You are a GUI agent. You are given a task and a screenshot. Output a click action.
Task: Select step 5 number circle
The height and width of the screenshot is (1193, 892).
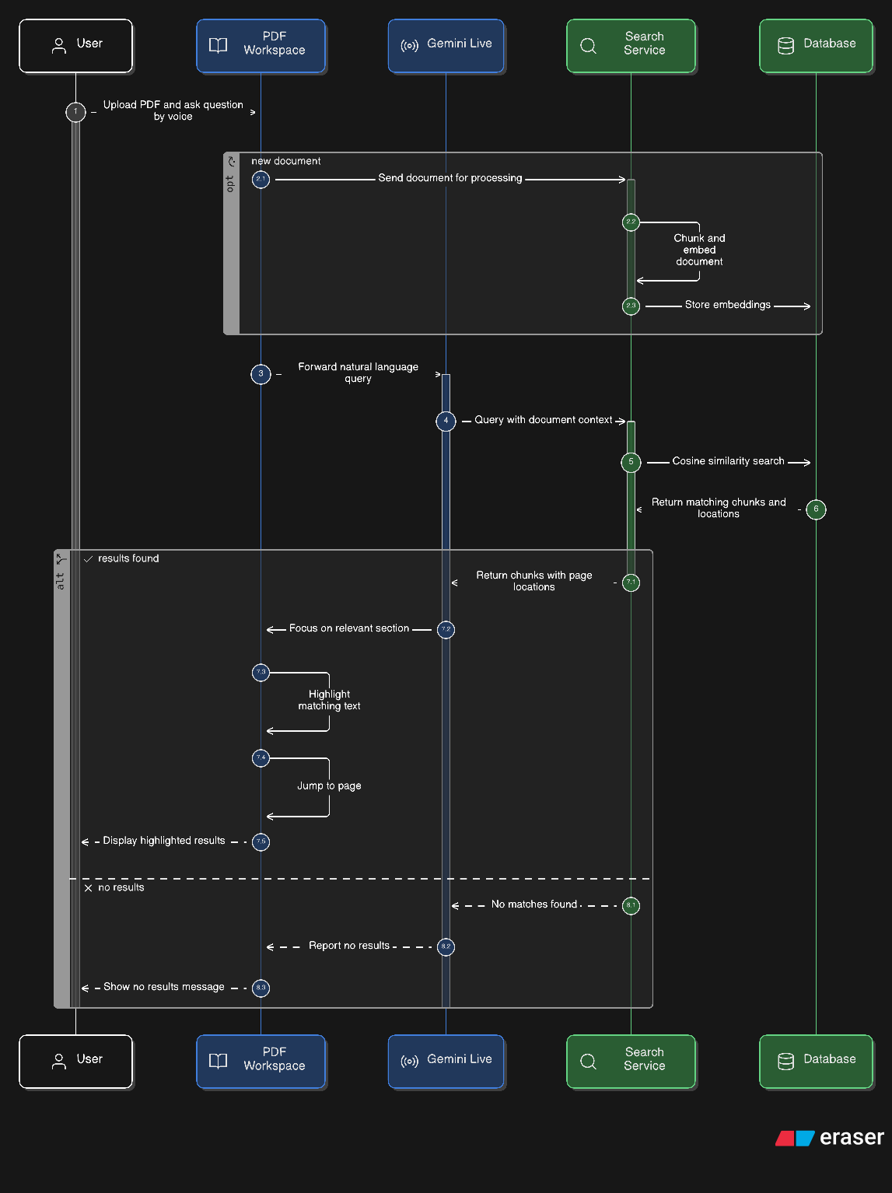[x=631, y=462]
